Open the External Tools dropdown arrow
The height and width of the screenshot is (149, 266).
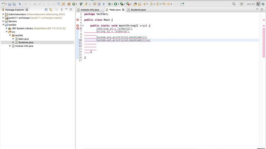(131, 4)
